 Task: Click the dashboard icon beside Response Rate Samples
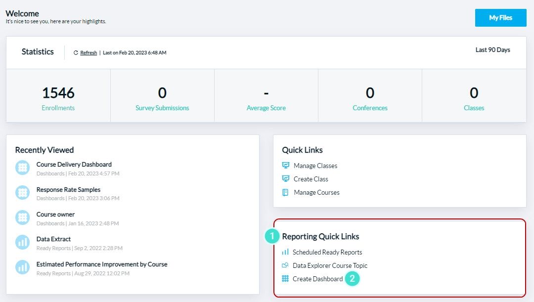click(x=22, y=193)
